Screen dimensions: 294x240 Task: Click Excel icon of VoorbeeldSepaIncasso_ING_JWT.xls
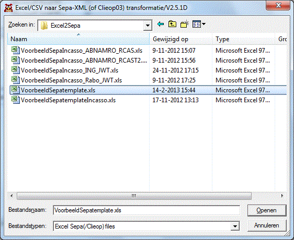click(x=15, y=70)
